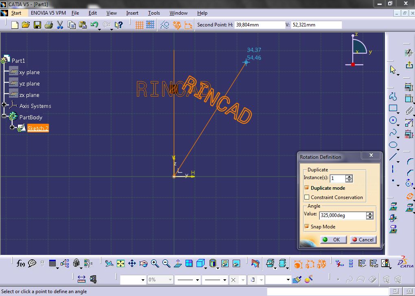Open a file with the Open folder icon
Viewport: 415px width, 296px height.
(x=26, y=25)
